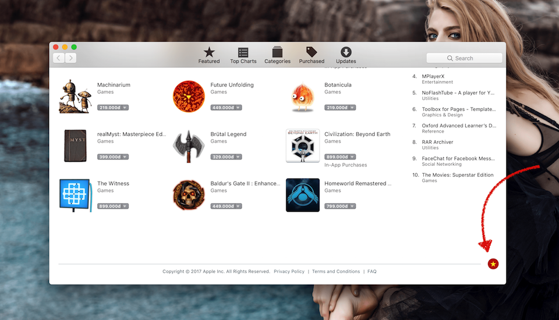Viewport: 559px width, 320px height.
Task: Buy Homeworld Remastered for 799.000đ
Action: (x=337, y=206)
